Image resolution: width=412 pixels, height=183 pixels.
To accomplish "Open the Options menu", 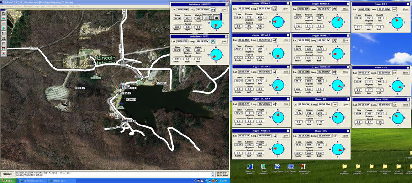I will pyautogui.click(x=63, y=6).
